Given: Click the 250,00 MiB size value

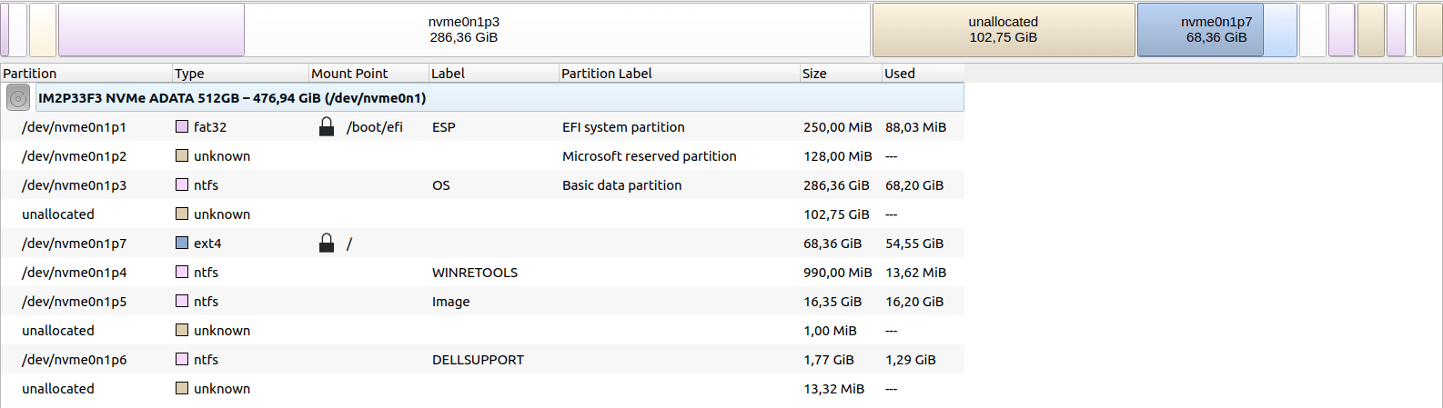Looking at the screenshot, I should pyautogui.click(x=838, y=127).
